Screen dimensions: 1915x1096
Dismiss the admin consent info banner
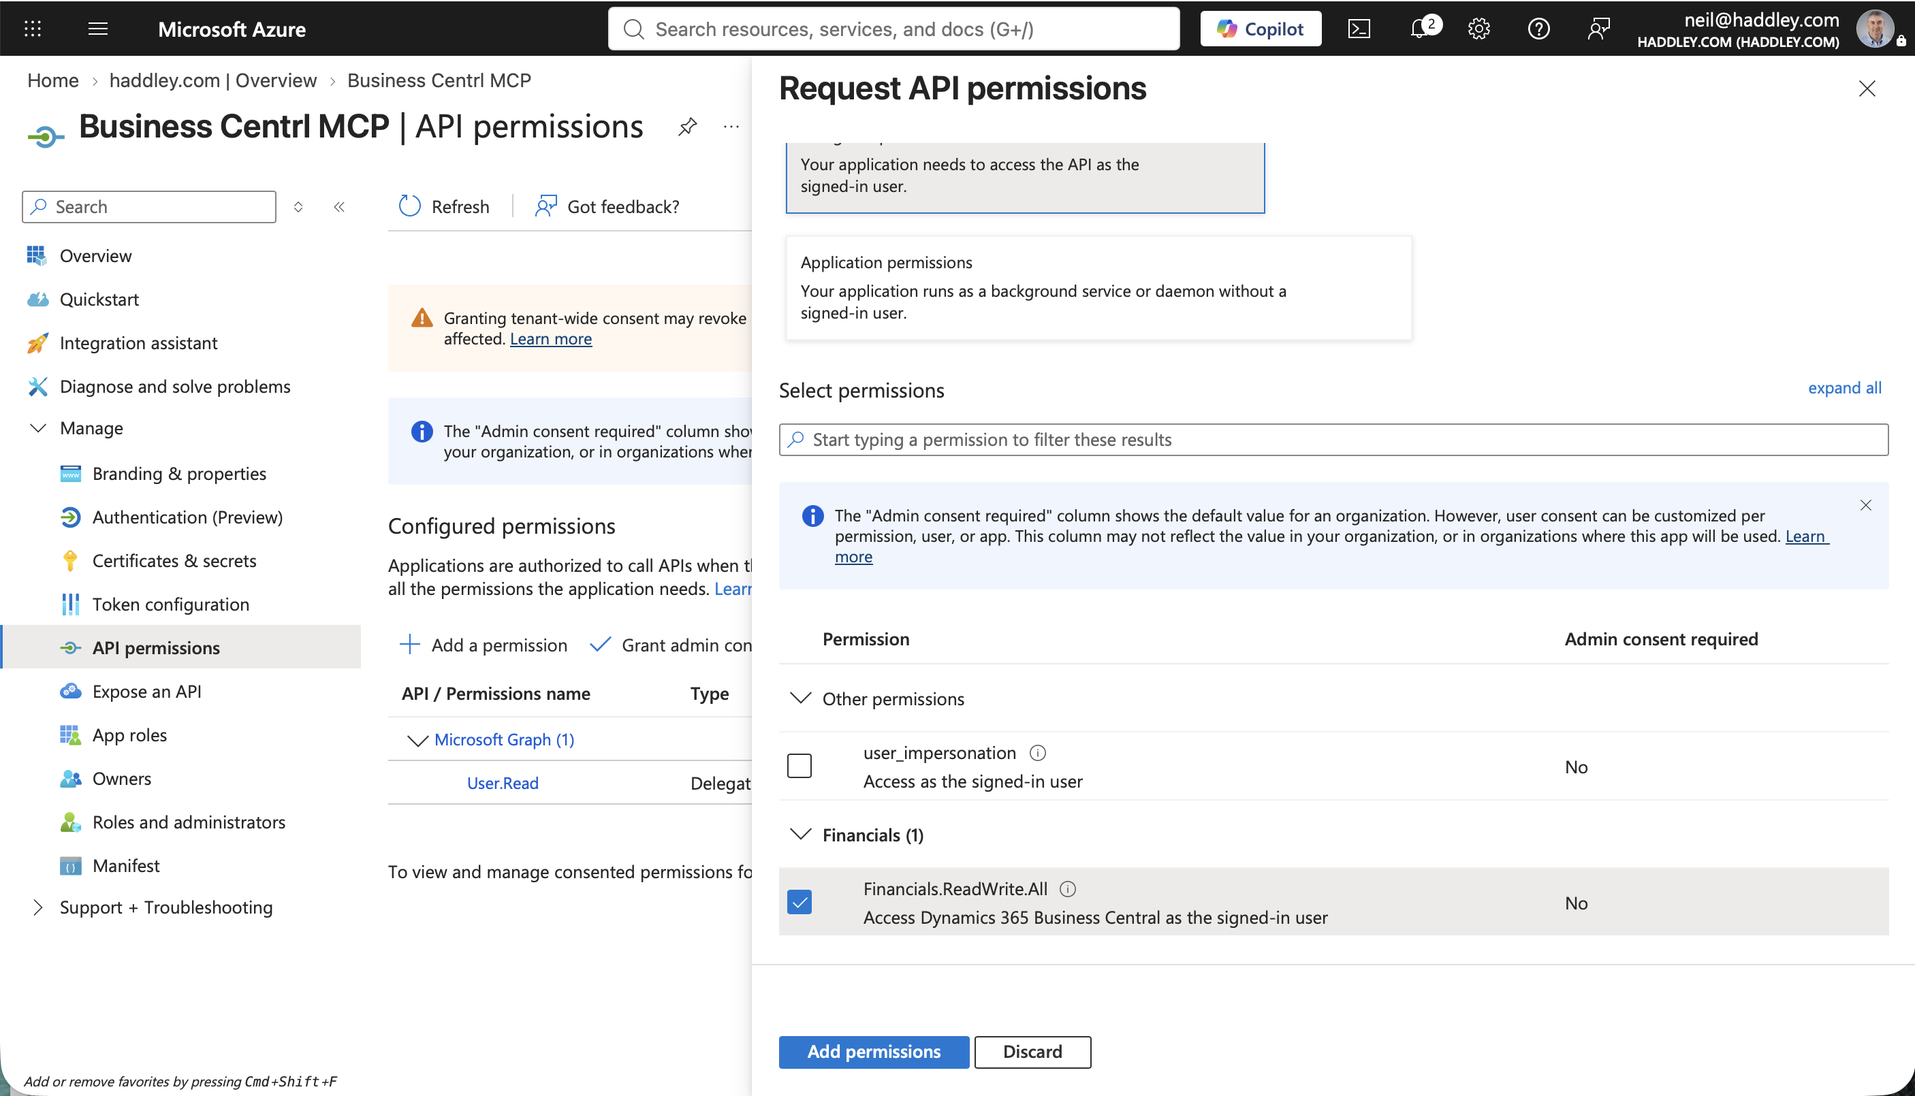pyautogui.click(x=1865, y=505)
